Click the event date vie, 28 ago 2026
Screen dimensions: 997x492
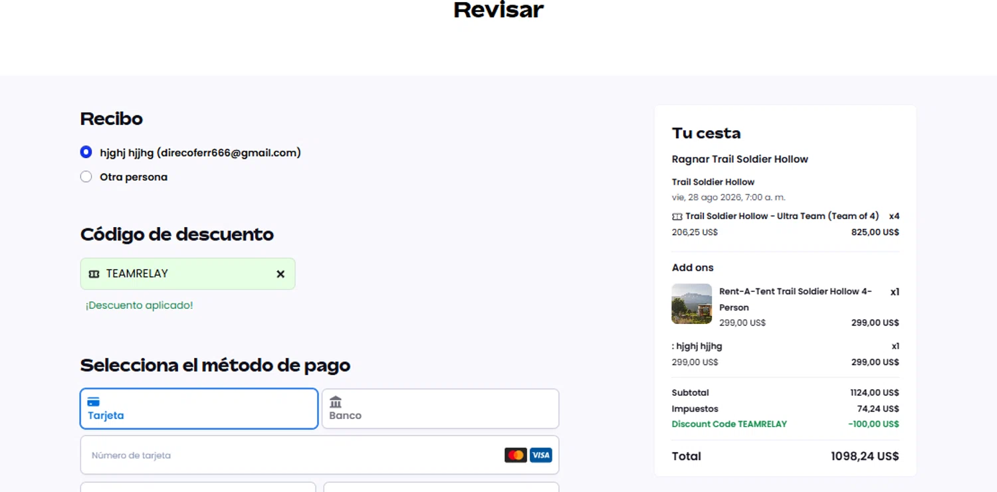[728, 197]
